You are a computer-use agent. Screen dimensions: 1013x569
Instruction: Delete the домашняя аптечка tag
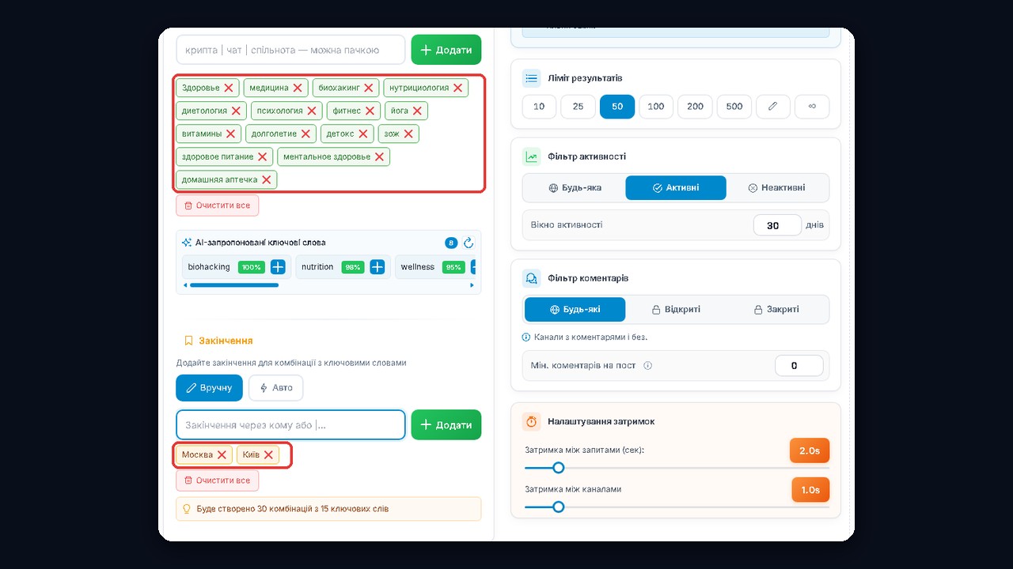266,179
